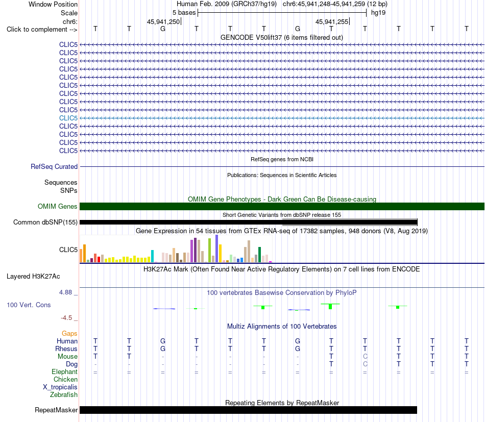The height and width of the screenshot is (422, 485).
Task: Click the Dog alignment row label
Action: tap(71, 364)
